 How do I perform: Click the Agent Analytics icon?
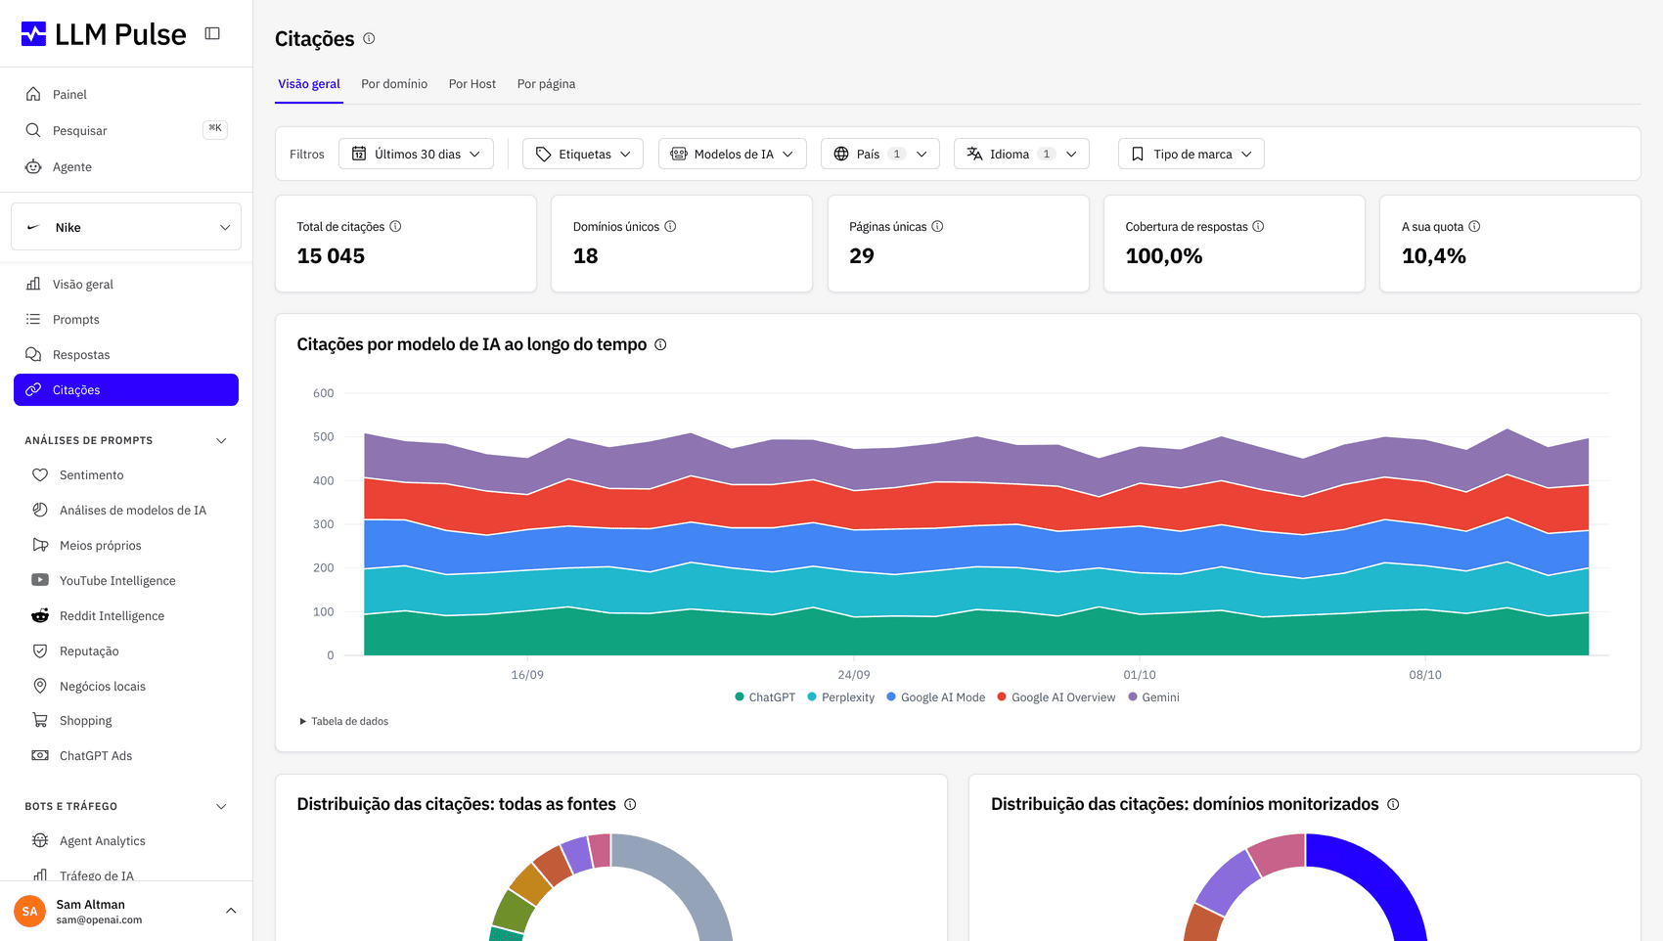pos(40,840)
